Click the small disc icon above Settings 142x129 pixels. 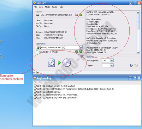click(82, 56)
